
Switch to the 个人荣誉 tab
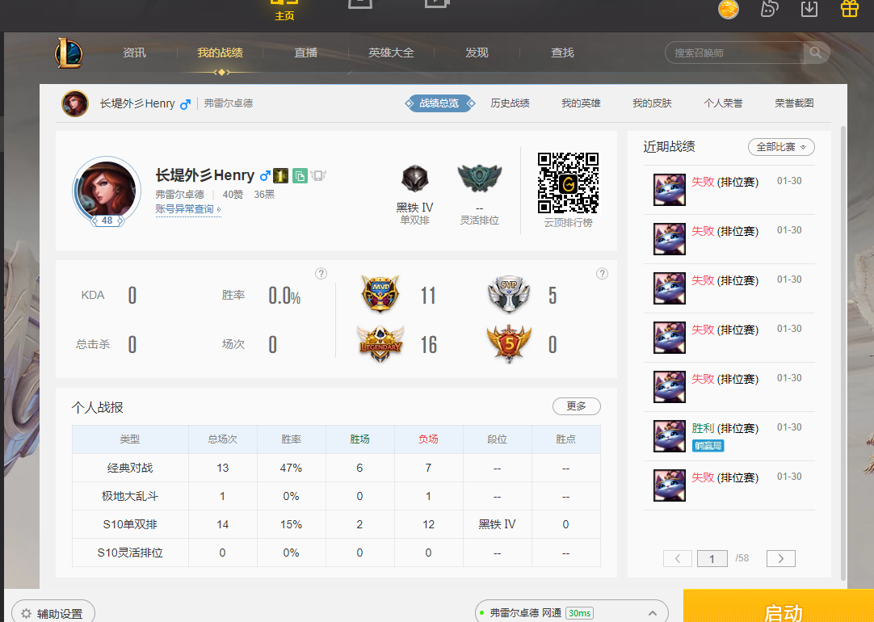coord(723,103)
